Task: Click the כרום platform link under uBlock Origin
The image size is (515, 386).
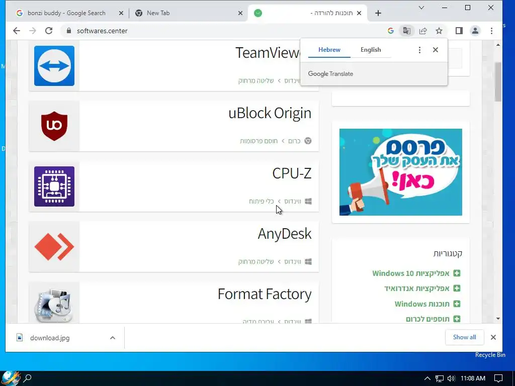Action: (x=294, y=141)
